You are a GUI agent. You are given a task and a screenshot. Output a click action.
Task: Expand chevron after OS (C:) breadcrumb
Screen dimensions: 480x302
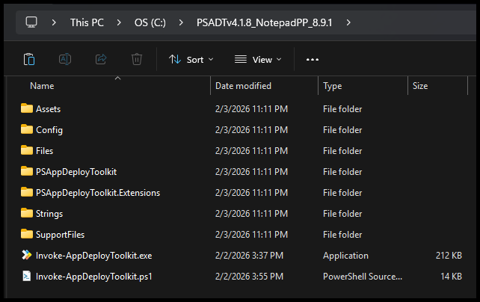181,22
